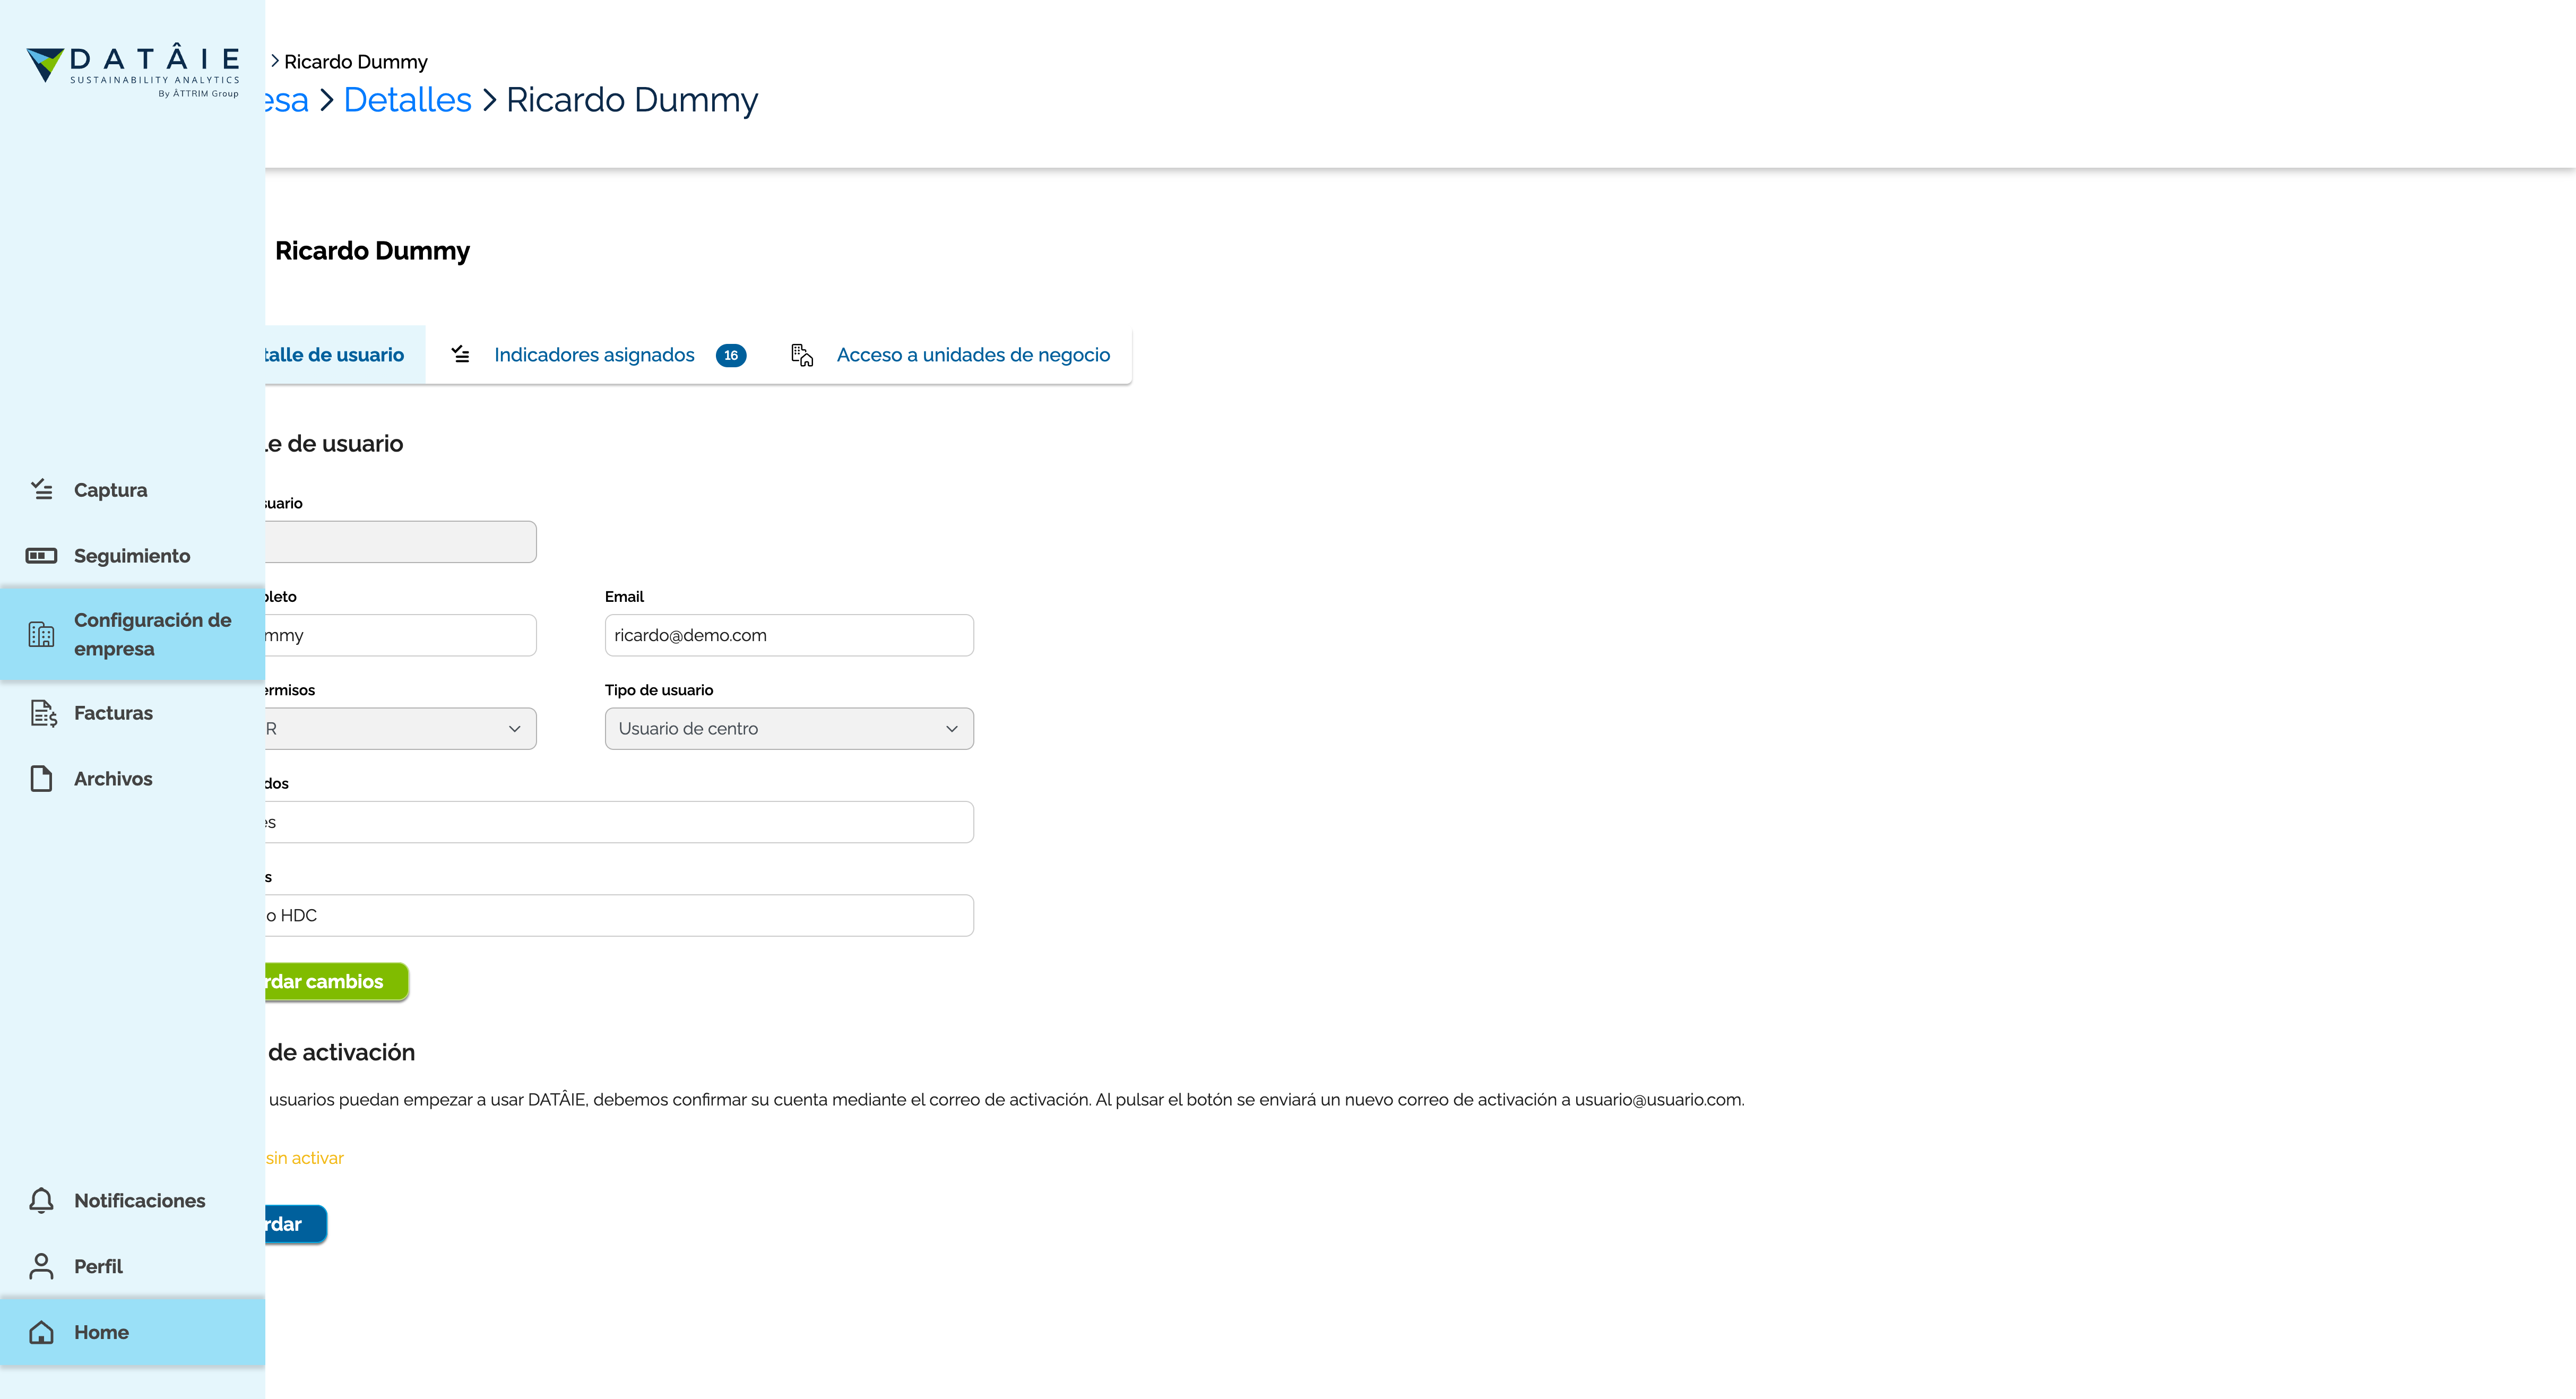
Task: Click the field containing HDC
Action: [x=619, y=915]
